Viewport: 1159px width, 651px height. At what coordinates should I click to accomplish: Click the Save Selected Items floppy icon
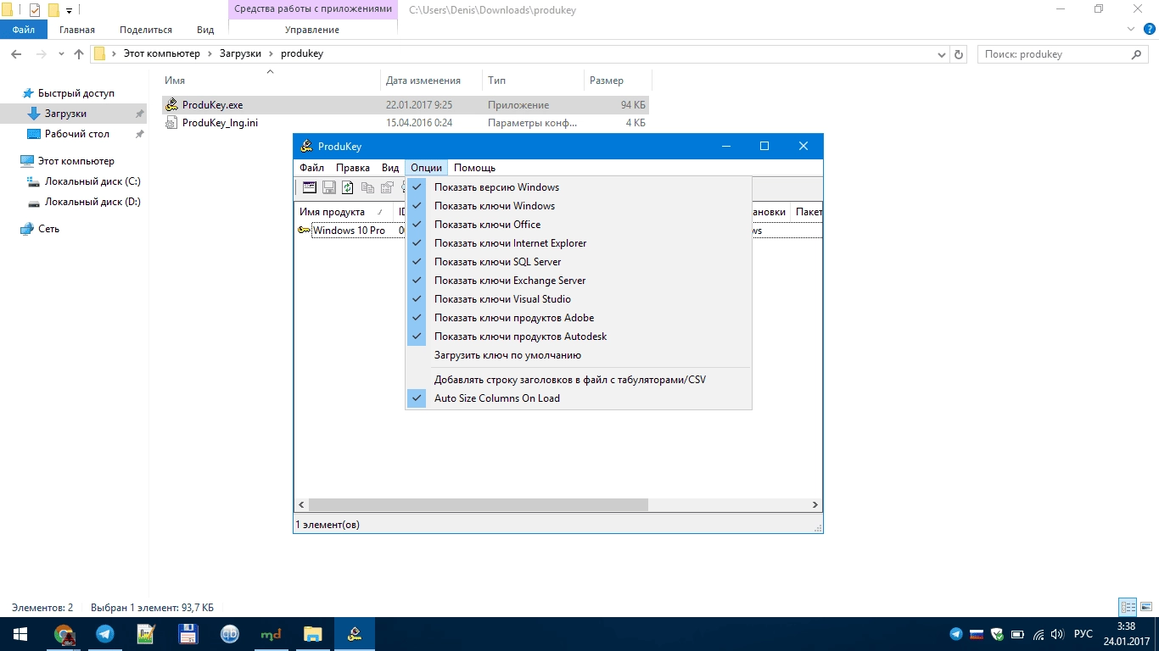(329, 187)
